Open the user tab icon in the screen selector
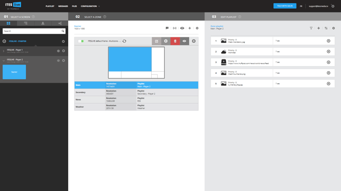The height and width of the screenshot is (191, 341). pyautogui.click(x=43, y=23)
